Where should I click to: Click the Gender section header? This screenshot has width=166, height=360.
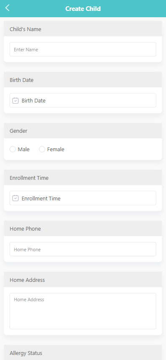pyautogui.click(x=83, y=131)
